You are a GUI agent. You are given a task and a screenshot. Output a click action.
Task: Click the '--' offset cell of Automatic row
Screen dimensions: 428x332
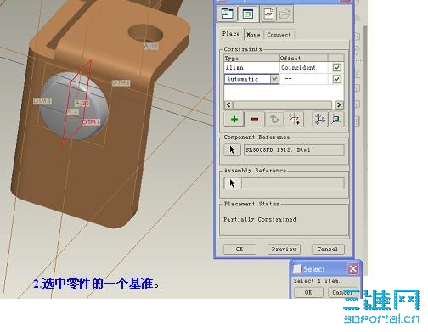click(x=303, y=79)
